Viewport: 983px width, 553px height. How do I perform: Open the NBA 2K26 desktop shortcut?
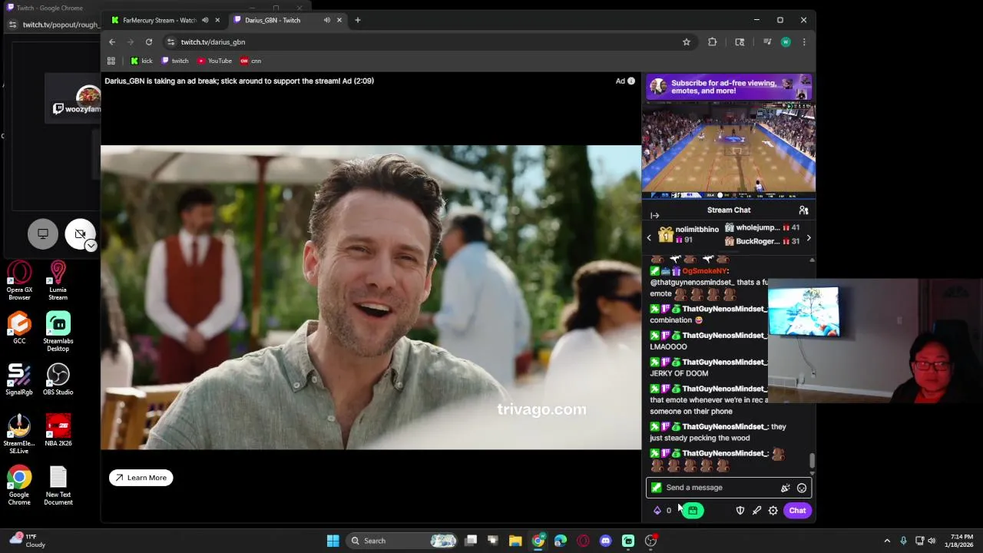point(58,430)
